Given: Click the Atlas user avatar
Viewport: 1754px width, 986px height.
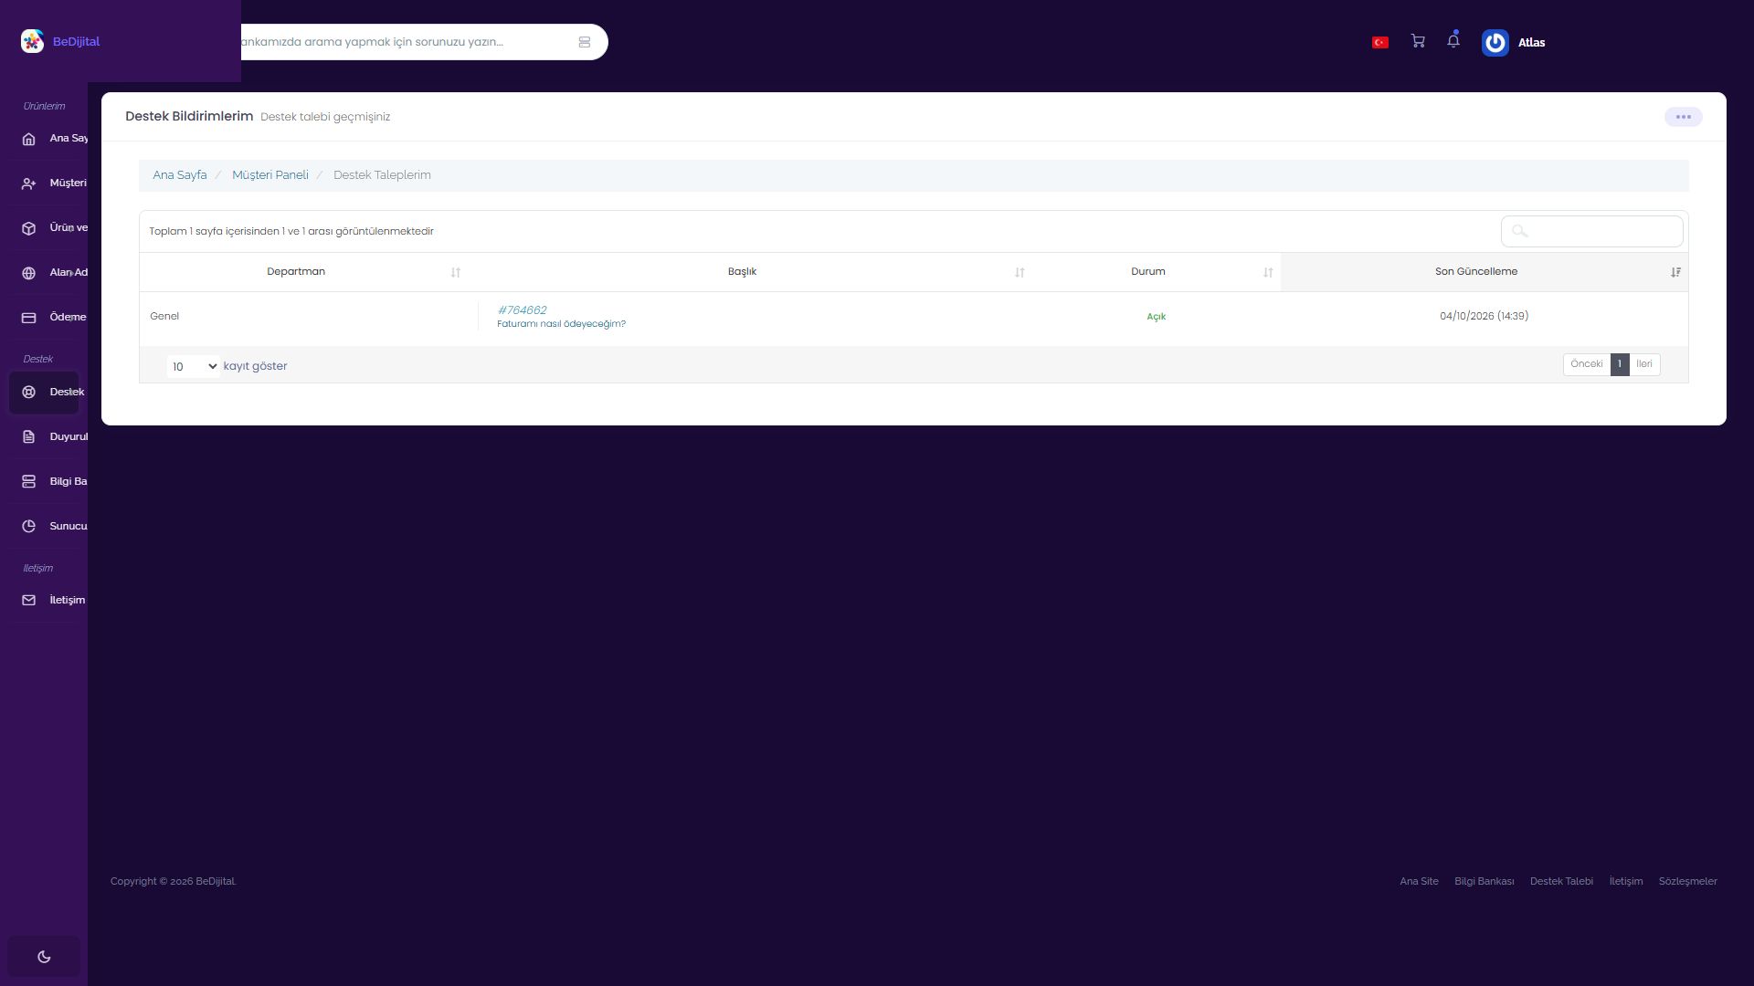Looking at the screenshot, I should [1495, 42].
